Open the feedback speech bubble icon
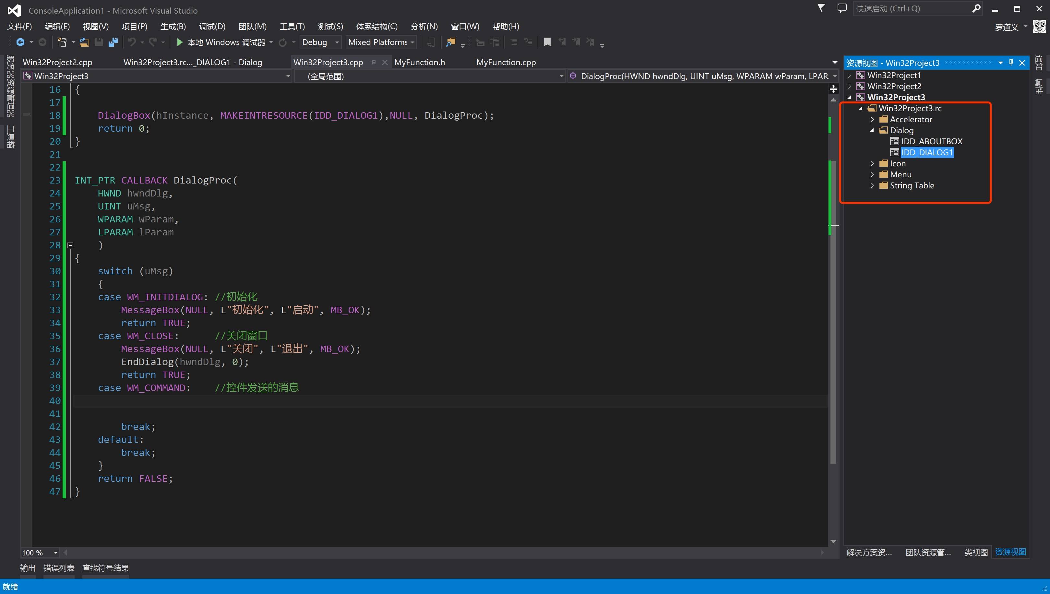The height and width of the screenshot is (594, 1050). click(x=842, y=8)
